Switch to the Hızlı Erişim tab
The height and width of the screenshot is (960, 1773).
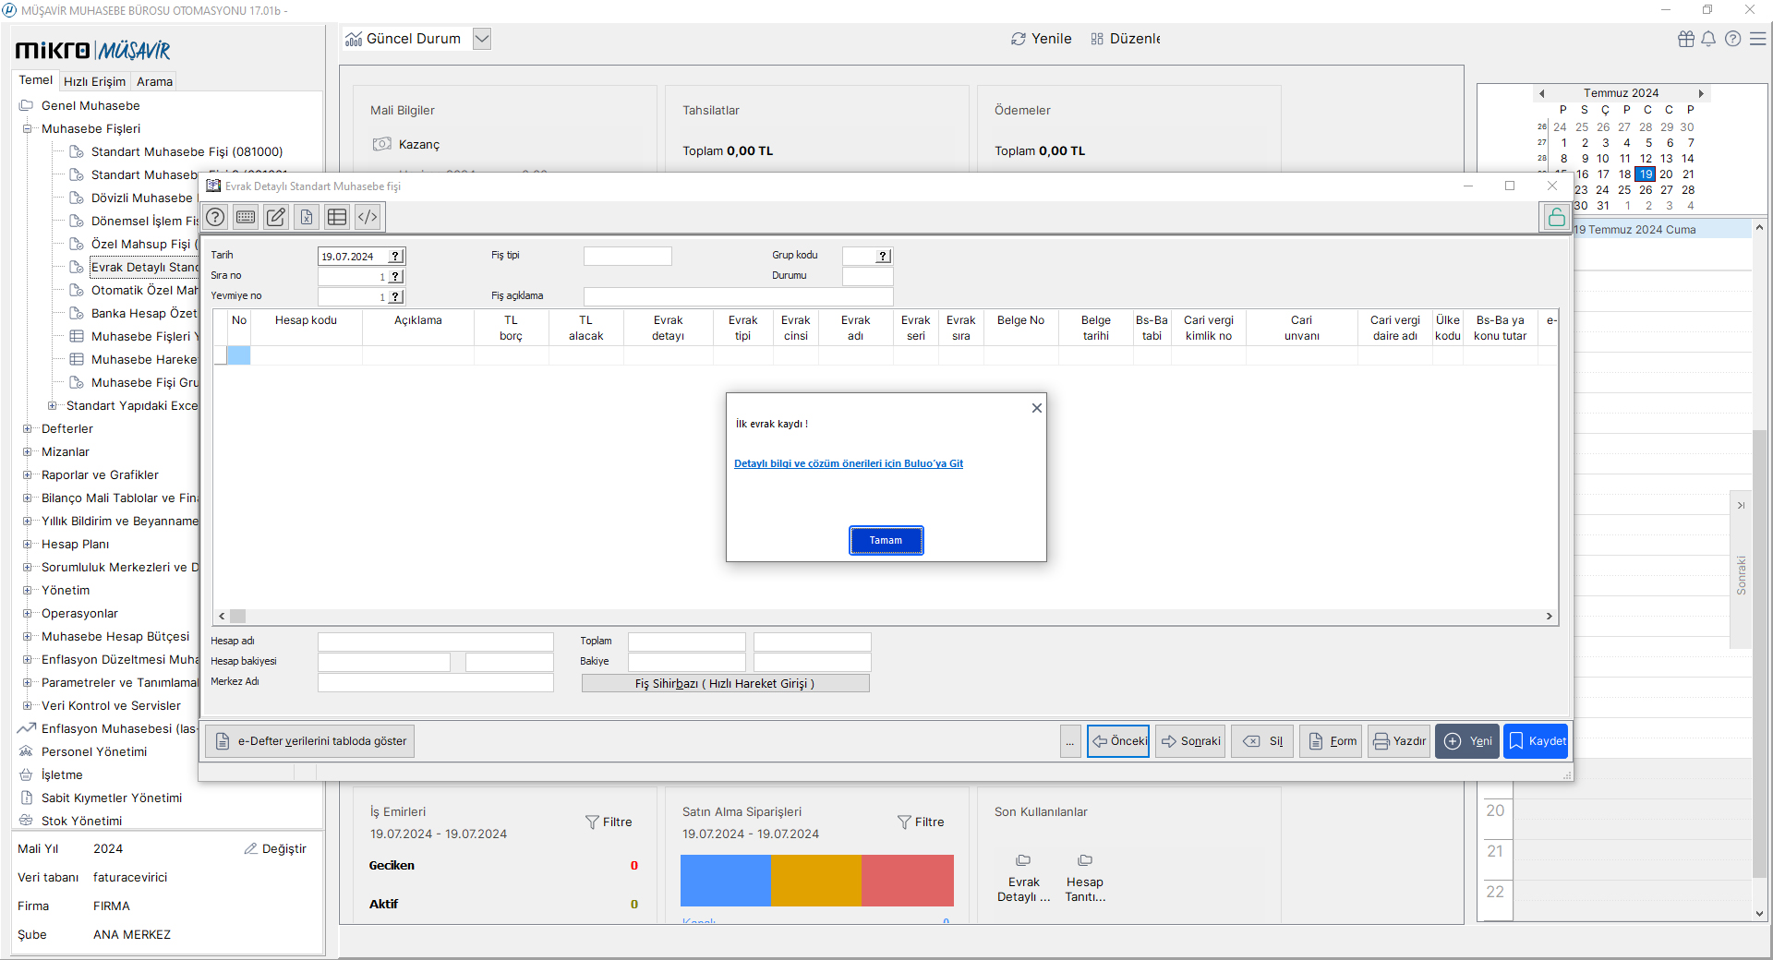point(94,81)
